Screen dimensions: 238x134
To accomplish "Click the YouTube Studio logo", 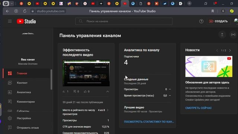I will (26, 22).
